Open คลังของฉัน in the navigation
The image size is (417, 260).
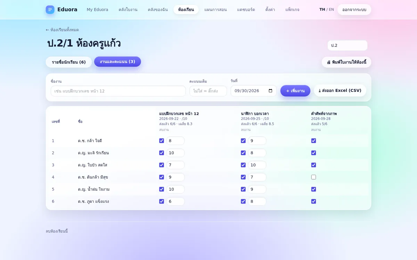click(158, 10)
